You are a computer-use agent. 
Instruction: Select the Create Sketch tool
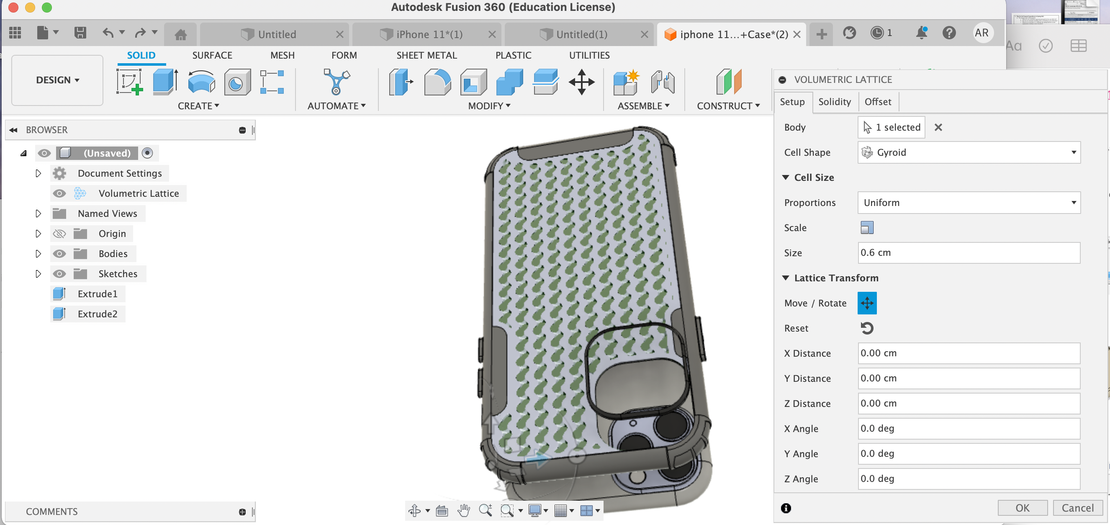point(130,82)
